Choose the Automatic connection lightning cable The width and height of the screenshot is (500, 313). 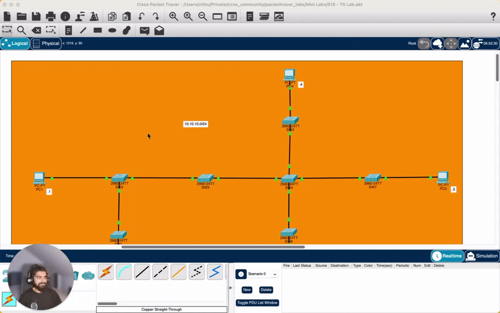pyautogui.click(x=105, y=272)
